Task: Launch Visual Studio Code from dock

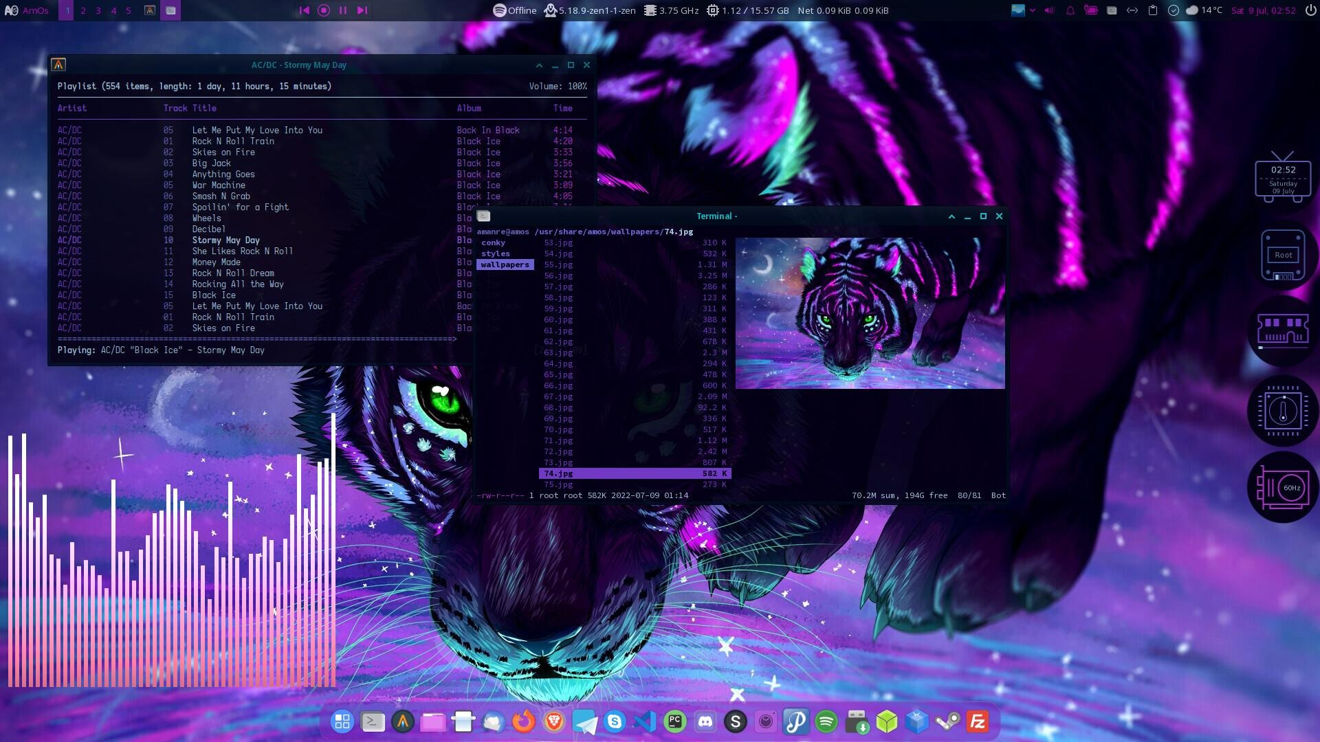Action: click(x=645, y=721)
